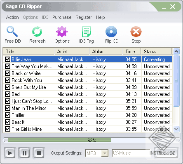Start ripping with the Rip CD icon

(111, 32)
